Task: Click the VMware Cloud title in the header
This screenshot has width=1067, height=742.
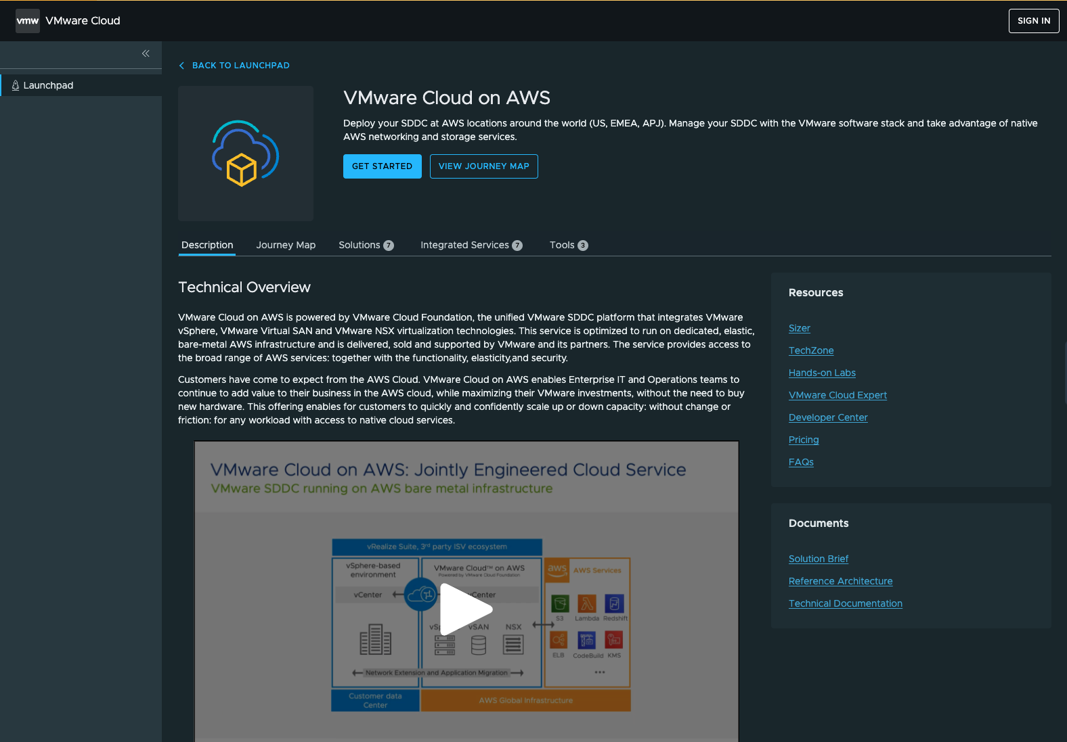Action: [83, 21]
